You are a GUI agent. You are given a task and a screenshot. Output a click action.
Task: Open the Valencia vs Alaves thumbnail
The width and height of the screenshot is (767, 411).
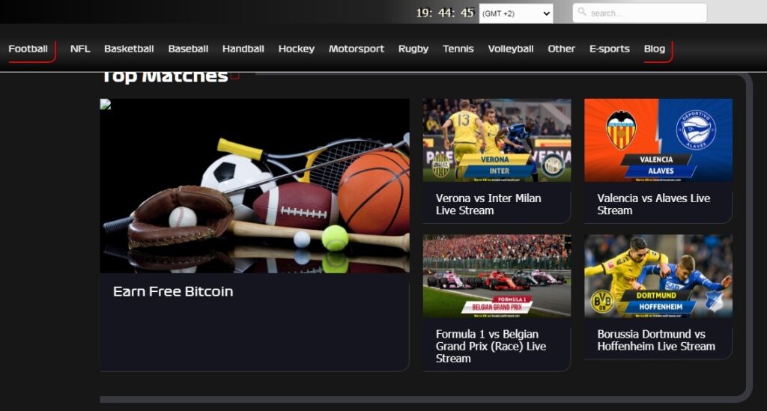(658, 140)
